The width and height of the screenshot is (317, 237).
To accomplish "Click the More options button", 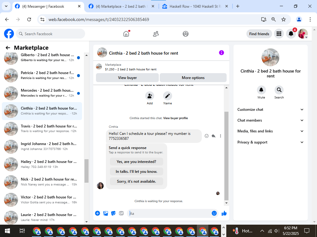I will coord(193,78).
